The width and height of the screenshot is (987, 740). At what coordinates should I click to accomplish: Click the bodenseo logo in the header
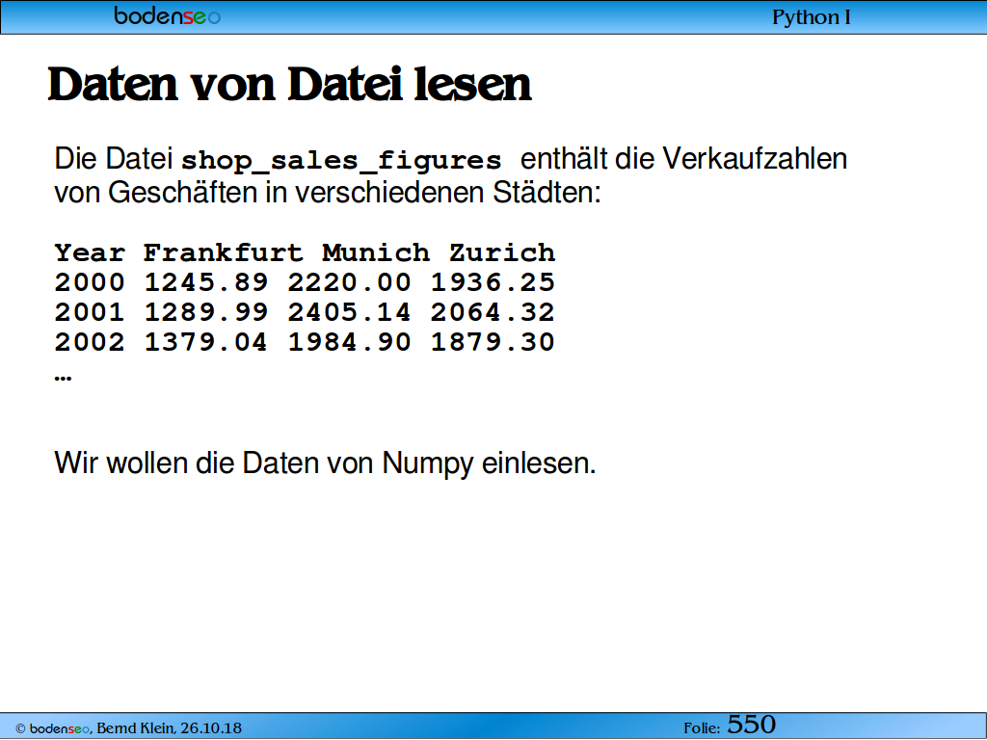[168, 15]
